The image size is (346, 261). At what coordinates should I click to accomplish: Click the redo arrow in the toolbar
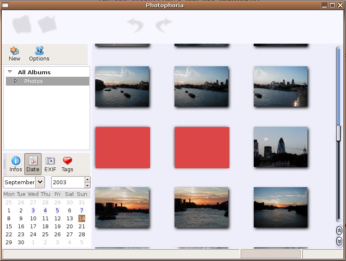click(x=164, y=24)
